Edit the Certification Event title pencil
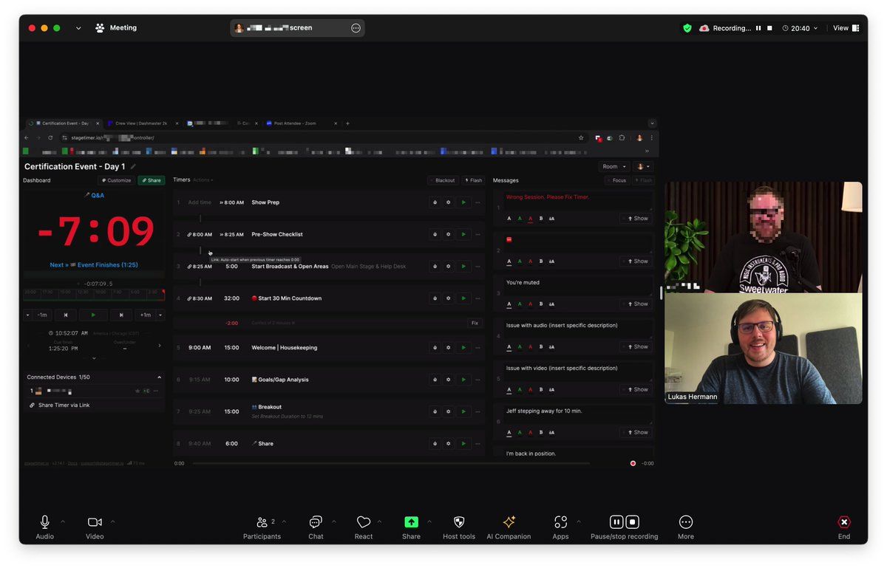This screenshot has width=887, height=568. pos(133,167)
